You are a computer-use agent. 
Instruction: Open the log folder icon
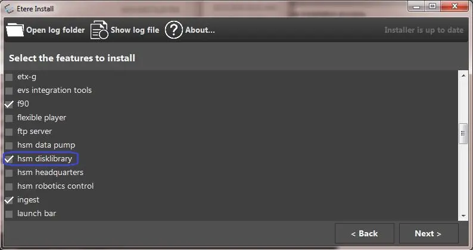(x=15, y=30)
